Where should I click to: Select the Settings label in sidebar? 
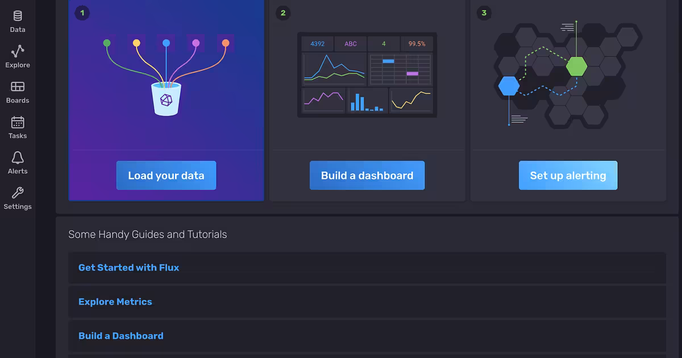[18, 206]
